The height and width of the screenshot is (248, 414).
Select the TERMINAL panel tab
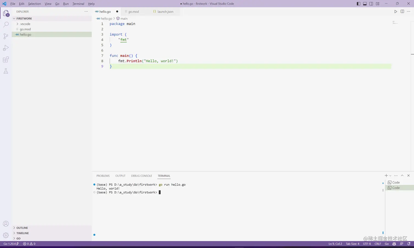tap(164, 176)
